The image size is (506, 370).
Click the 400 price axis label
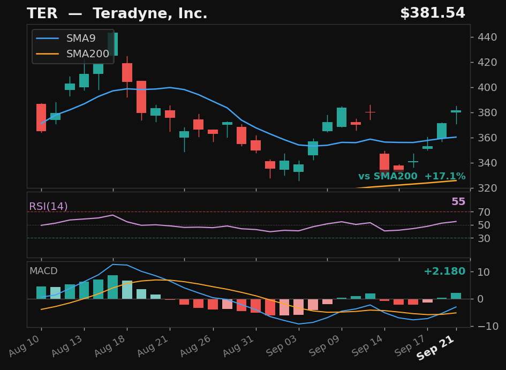tap(487, 87)
